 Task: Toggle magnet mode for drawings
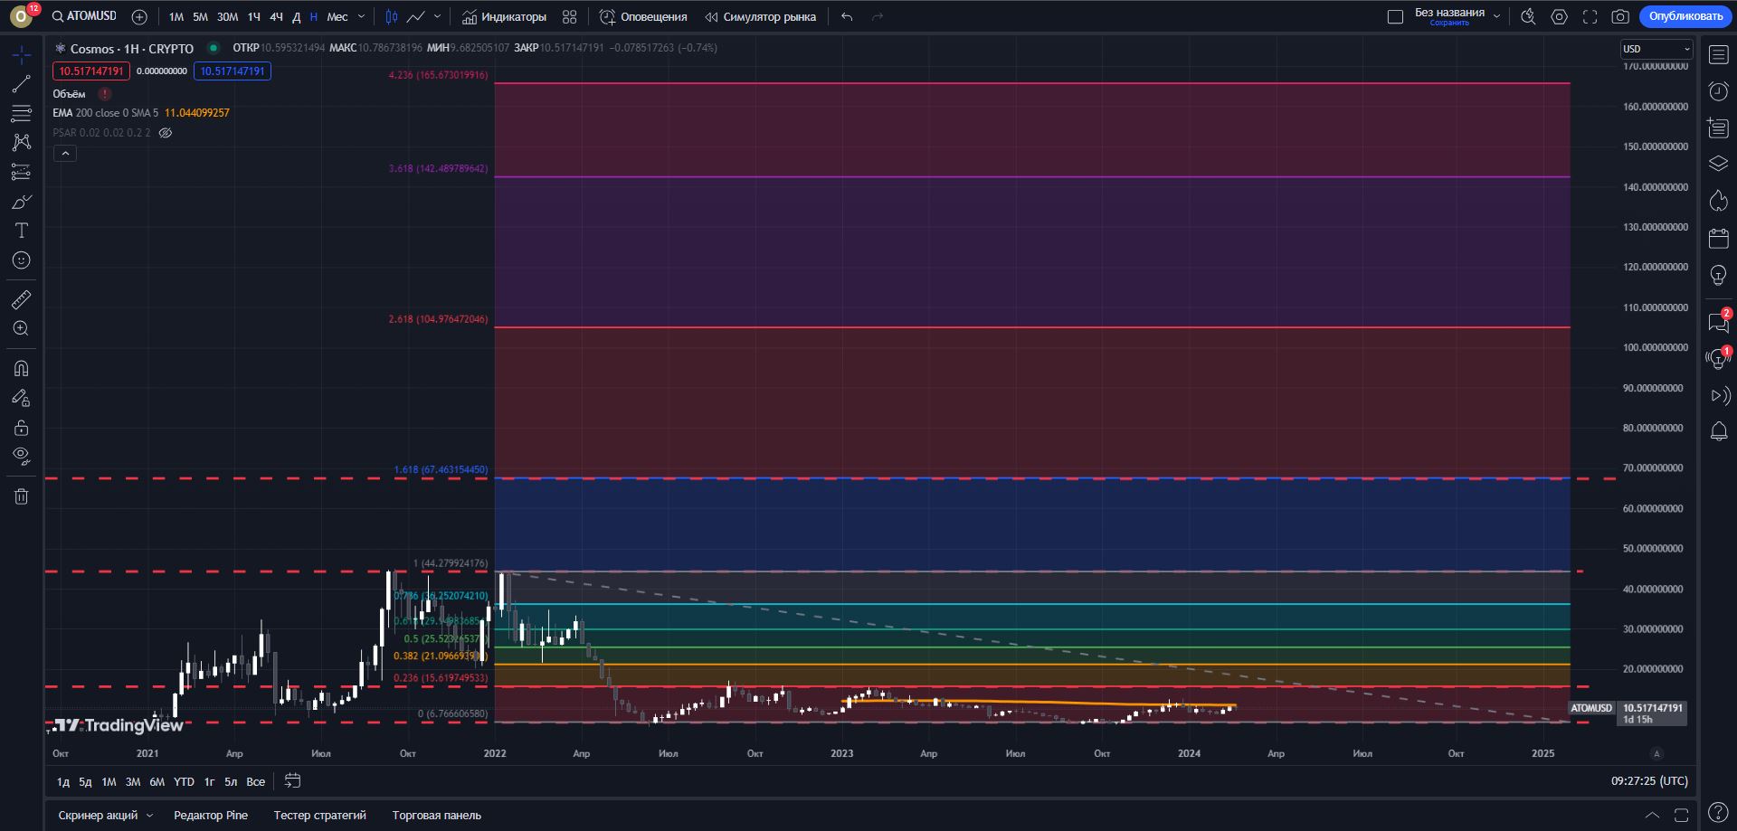[21, 368]
